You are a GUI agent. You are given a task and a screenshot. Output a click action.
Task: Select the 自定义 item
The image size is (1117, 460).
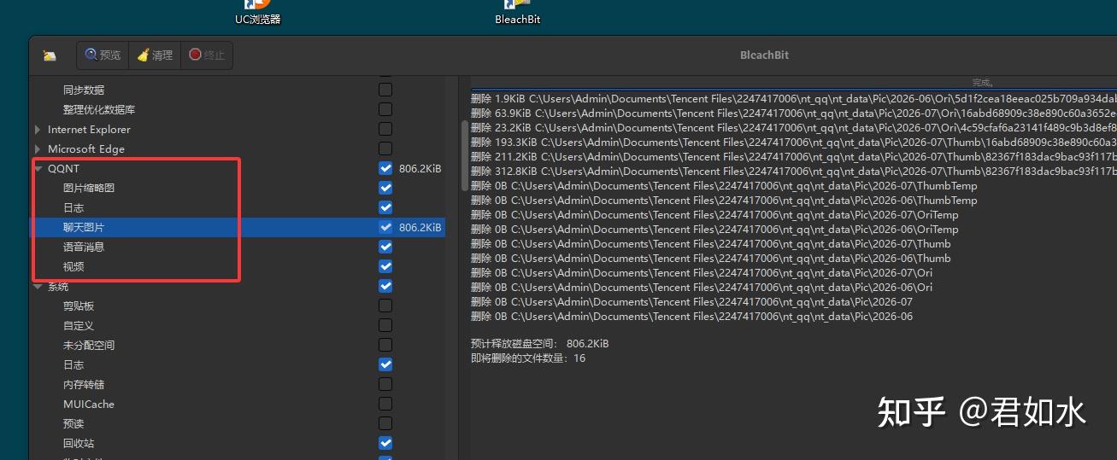(x=79, y=325)
